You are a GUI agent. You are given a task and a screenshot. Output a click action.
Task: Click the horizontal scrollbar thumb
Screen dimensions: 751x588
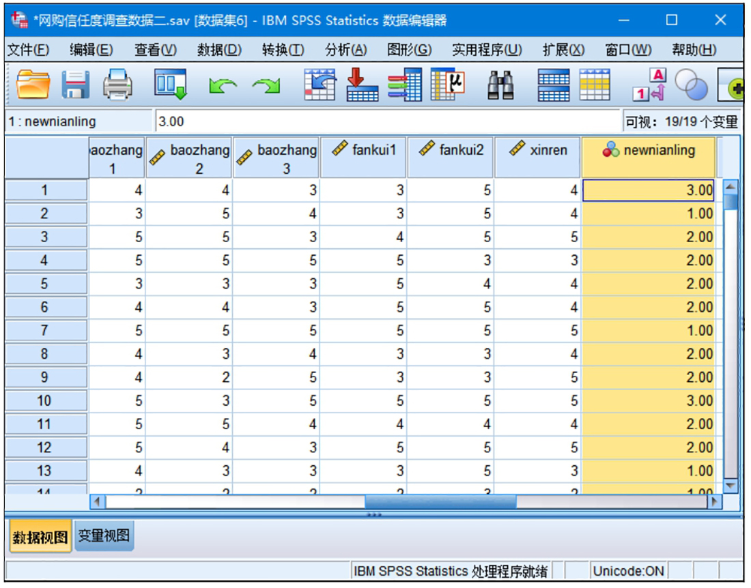pyautogui.click(x=440, y=501)
